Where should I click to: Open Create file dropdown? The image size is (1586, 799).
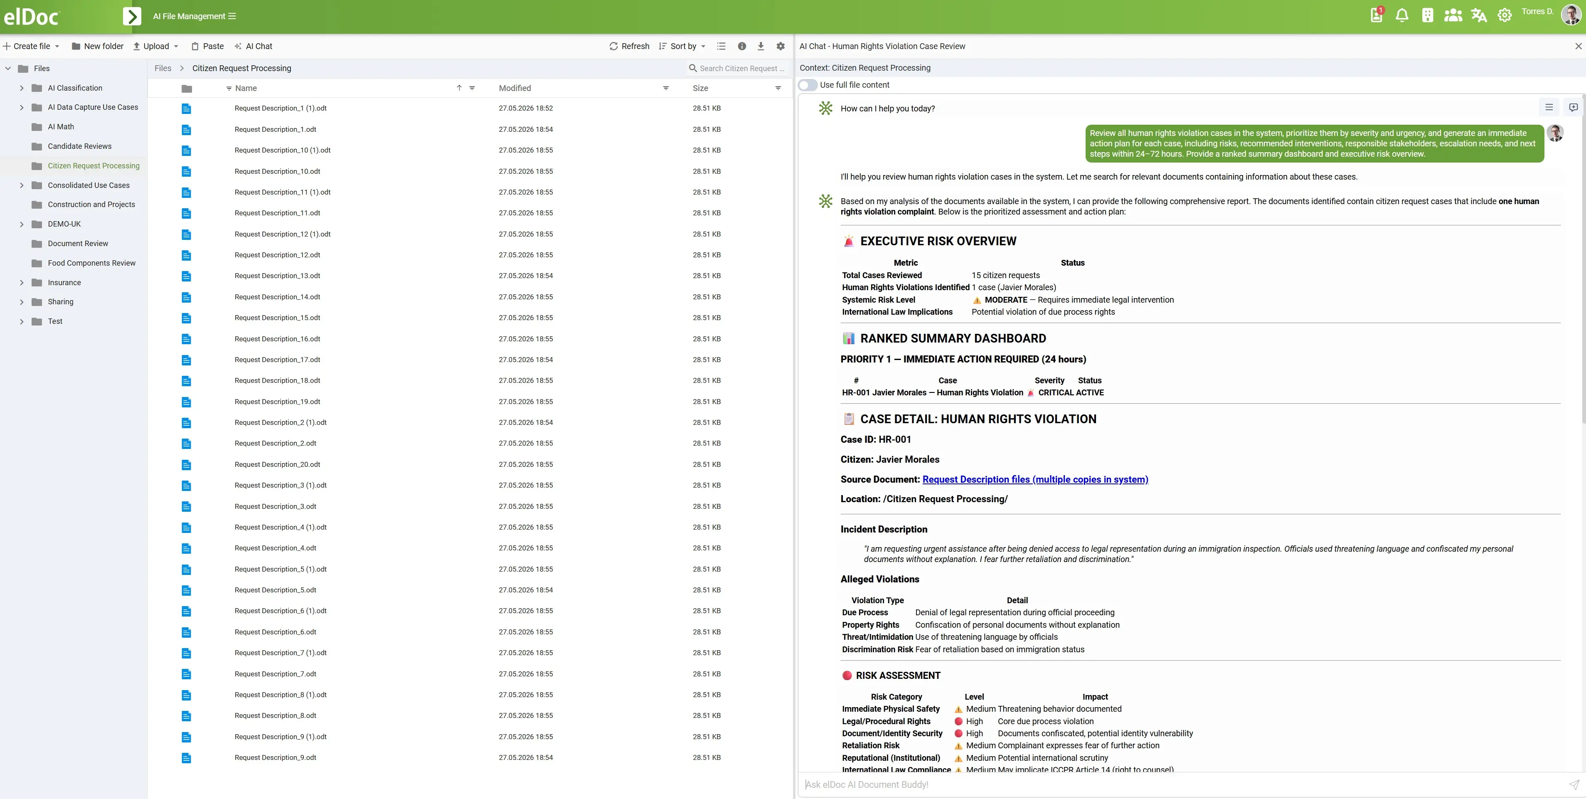click(x=32, y=46)
